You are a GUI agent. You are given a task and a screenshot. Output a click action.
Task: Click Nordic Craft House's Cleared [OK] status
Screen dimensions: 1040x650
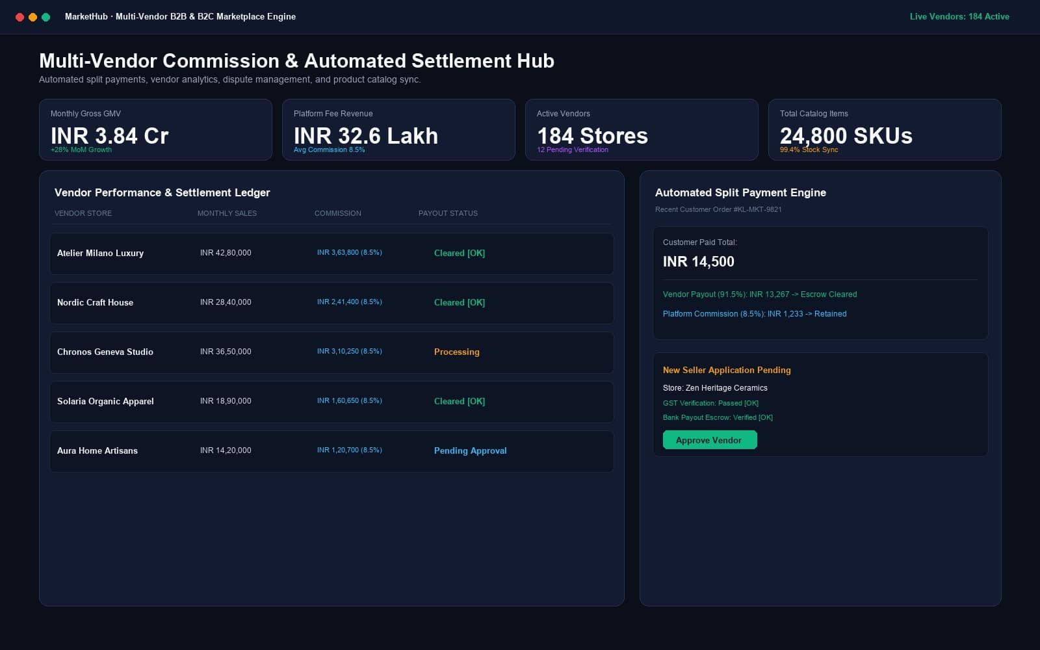pos(460,302)
